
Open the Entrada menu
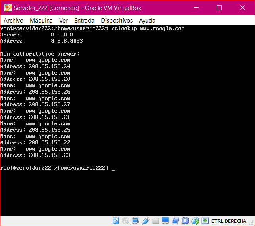84,21
